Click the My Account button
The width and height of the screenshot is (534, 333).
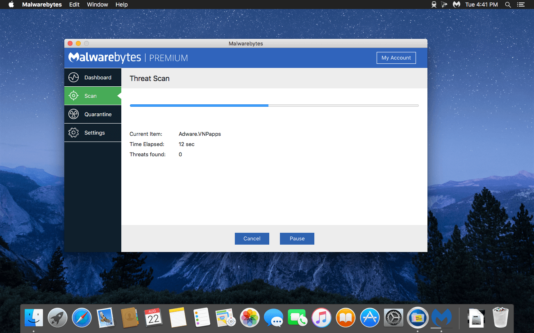(396, 58)
